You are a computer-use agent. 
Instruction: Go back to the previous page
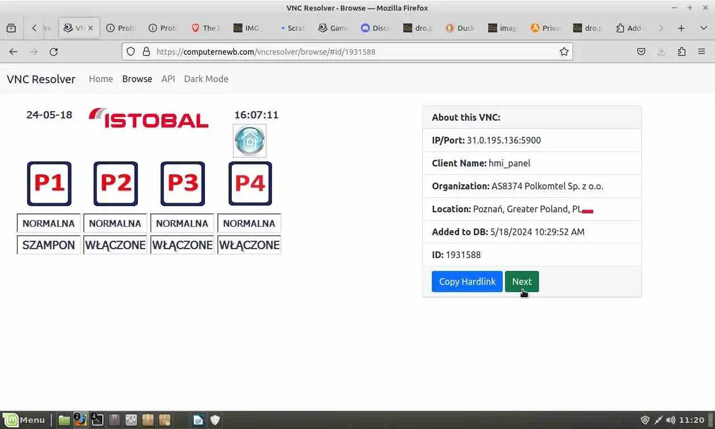(13, 51)
